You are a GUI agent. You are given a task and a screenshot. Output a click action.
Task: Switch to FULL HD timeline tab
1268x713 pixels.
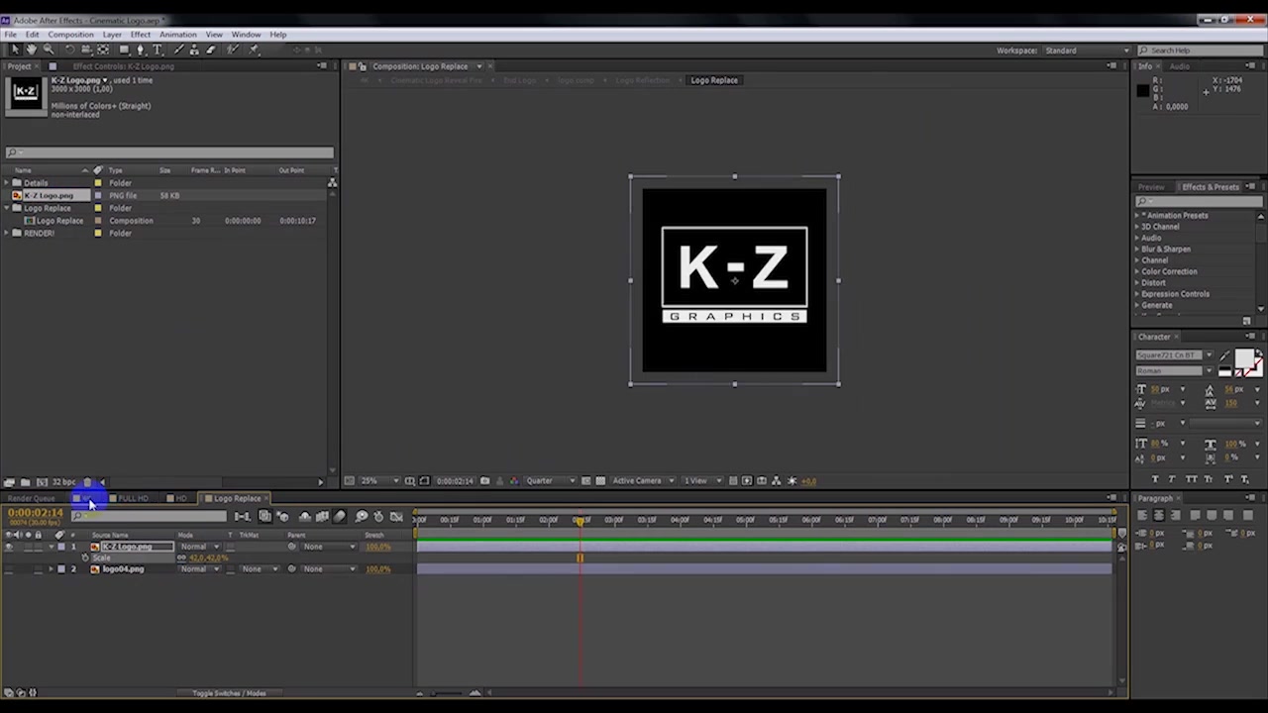[x=132, y=499]
